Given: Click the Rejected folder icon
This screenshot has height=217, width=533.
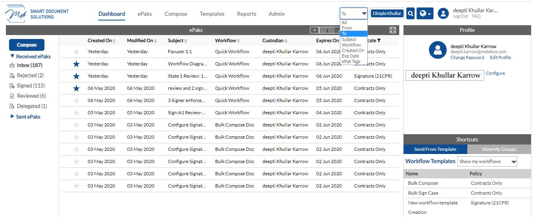Looking at the screenshot, I should [x=12, y=75].
